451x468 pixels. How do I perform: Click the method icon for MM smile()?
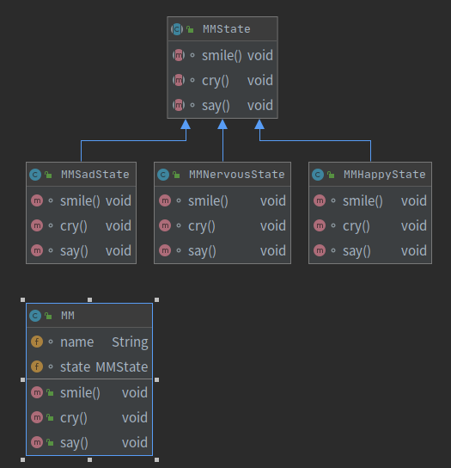37,392
